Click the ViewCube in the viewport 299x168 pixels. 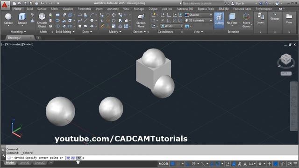coord(286,59)
